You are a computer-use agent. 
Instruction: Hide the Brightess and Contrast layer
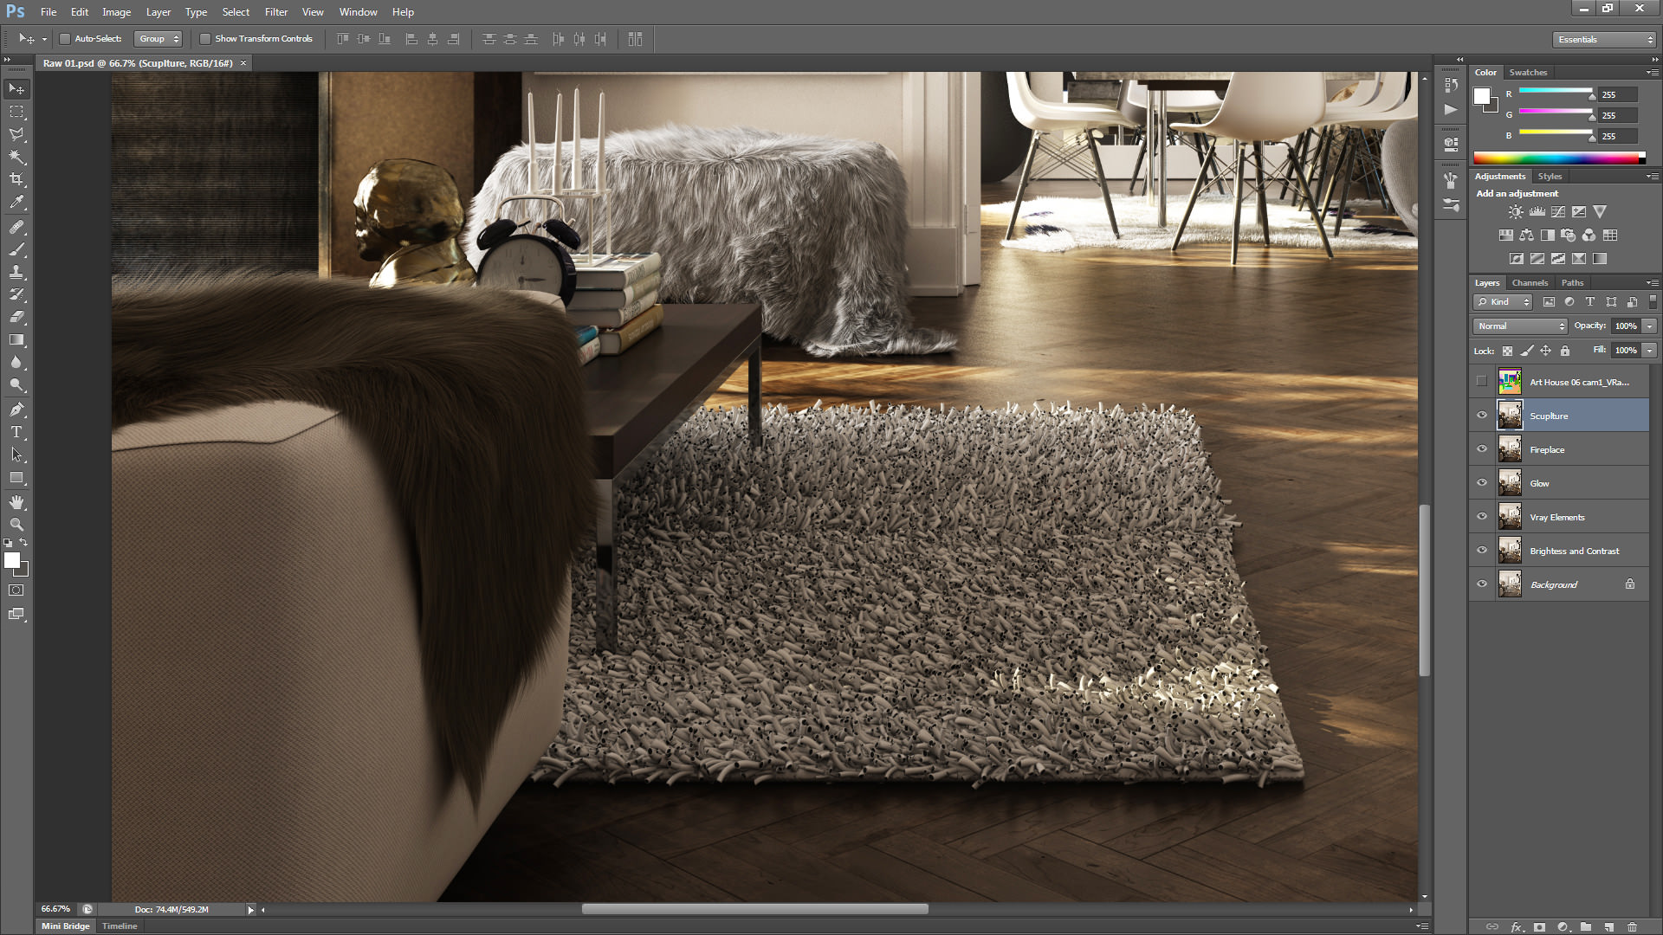[x=1481, y=551]
